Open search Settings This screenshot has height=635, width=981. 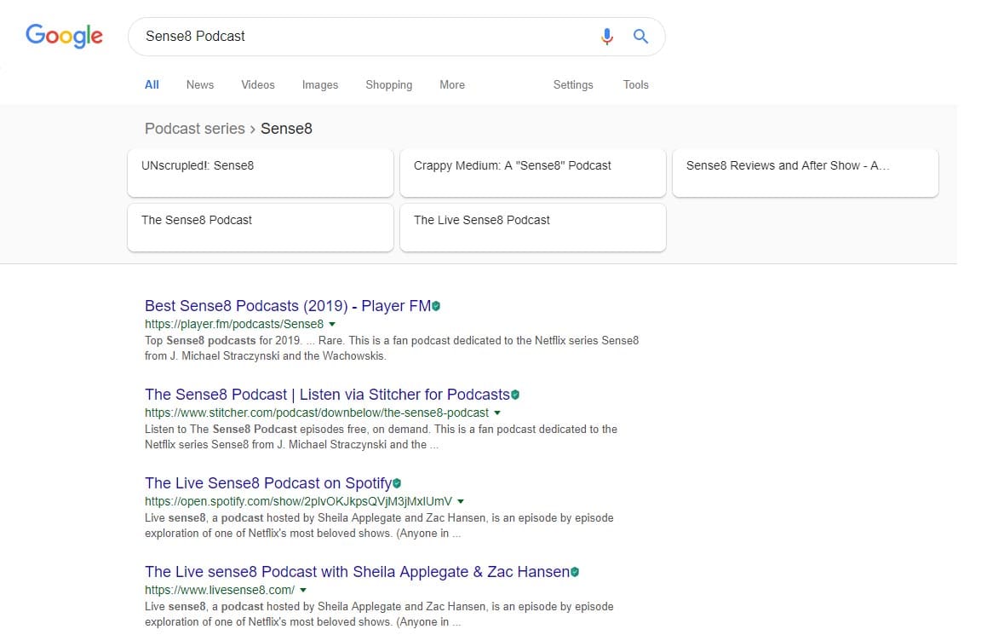click(572, 84)
